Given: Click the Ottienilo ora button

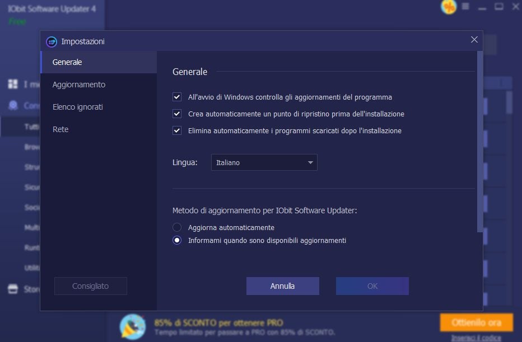Looking at the screenshot, I should click(476, 322).
